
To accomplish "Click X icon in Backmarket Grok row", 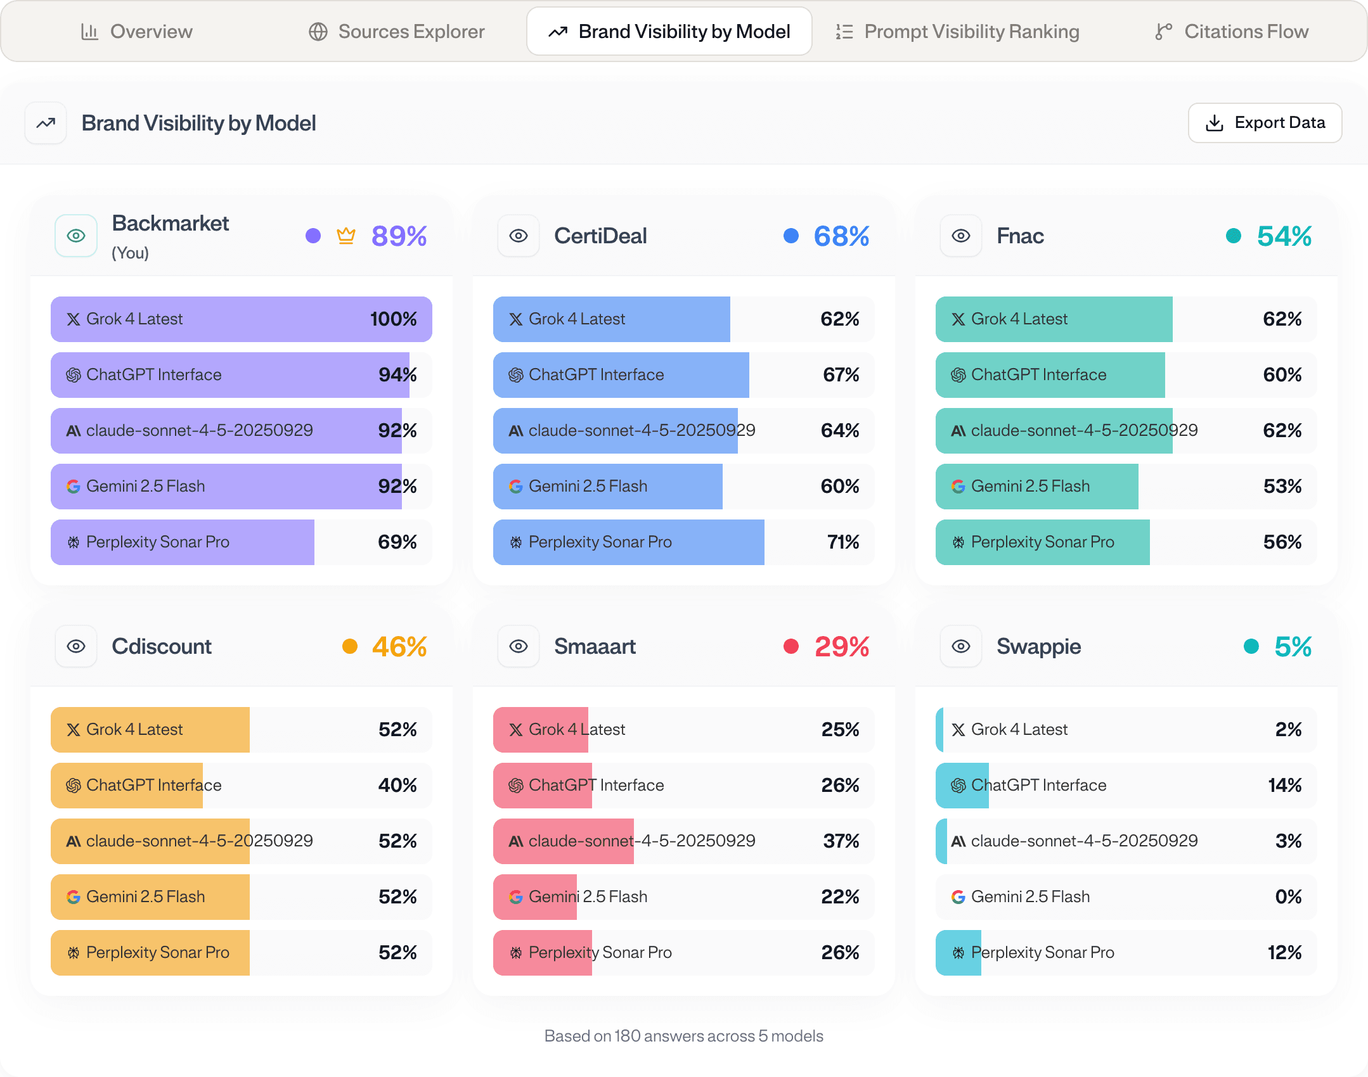I will (x=74, y=319).
